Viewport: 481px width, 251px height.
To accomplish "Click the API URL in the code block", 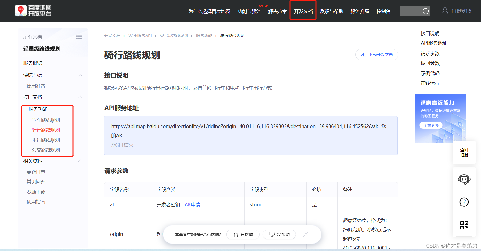I will pos(249,131).
